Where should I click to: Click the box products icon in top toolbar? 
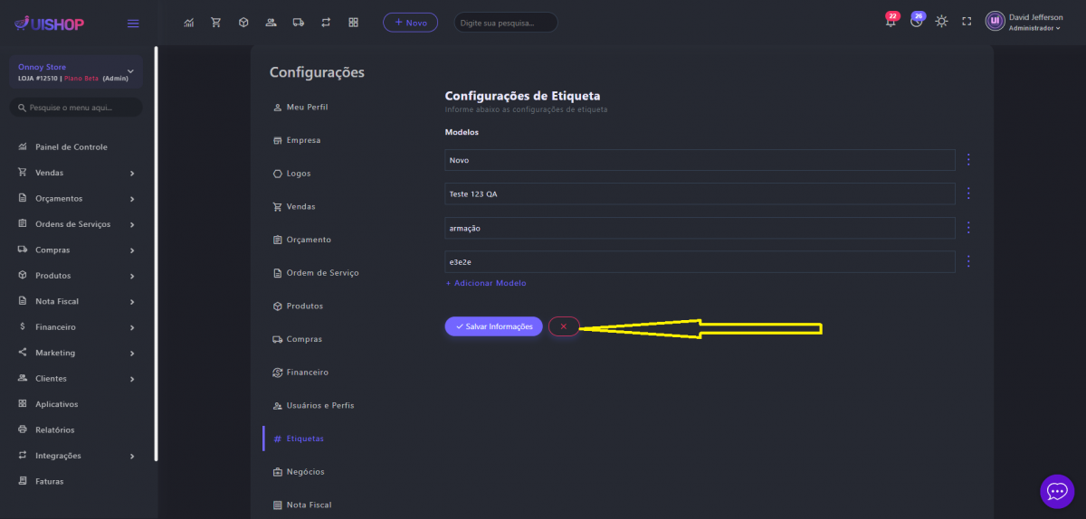[x=243, y=22]
